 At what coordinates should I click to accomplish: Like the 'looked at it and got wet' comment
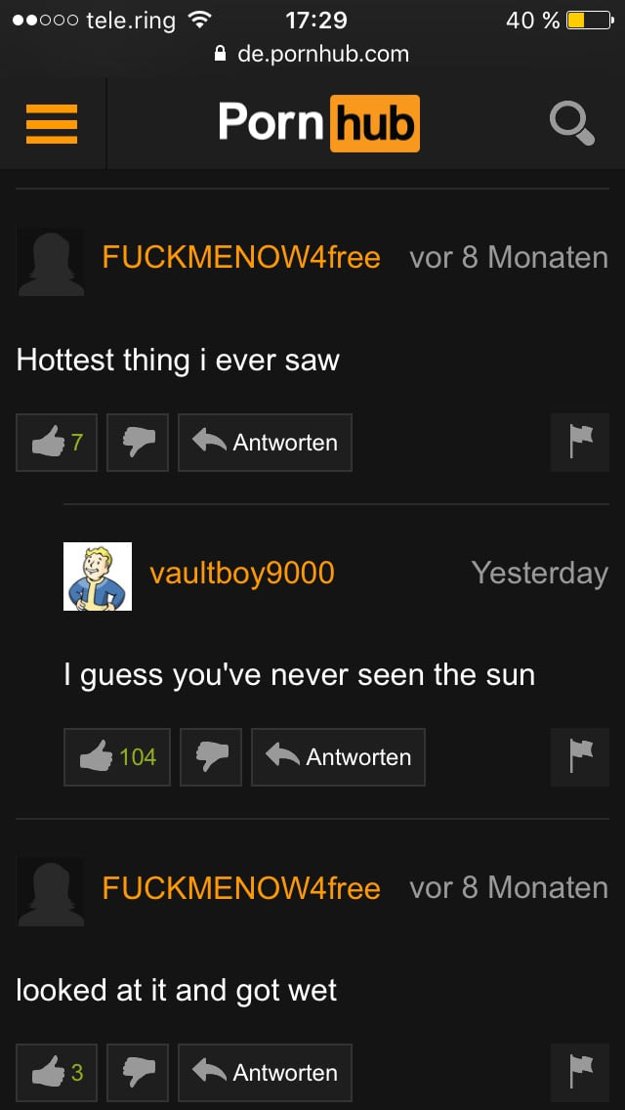(x=57, y=1073)
